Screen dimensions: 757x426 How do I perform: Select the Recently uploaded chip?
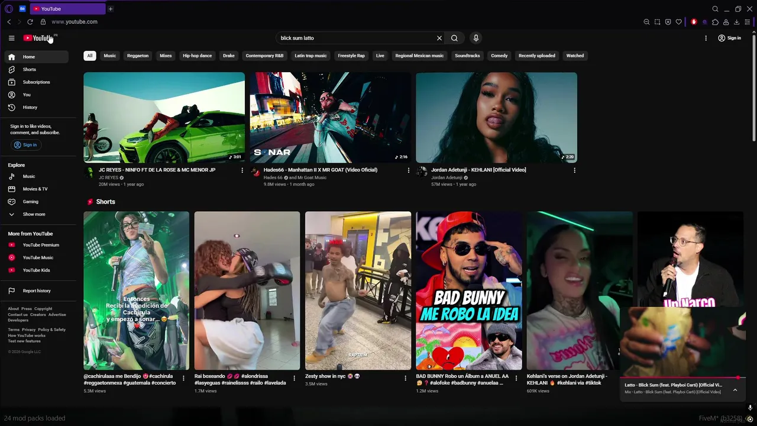click(537, 56)
